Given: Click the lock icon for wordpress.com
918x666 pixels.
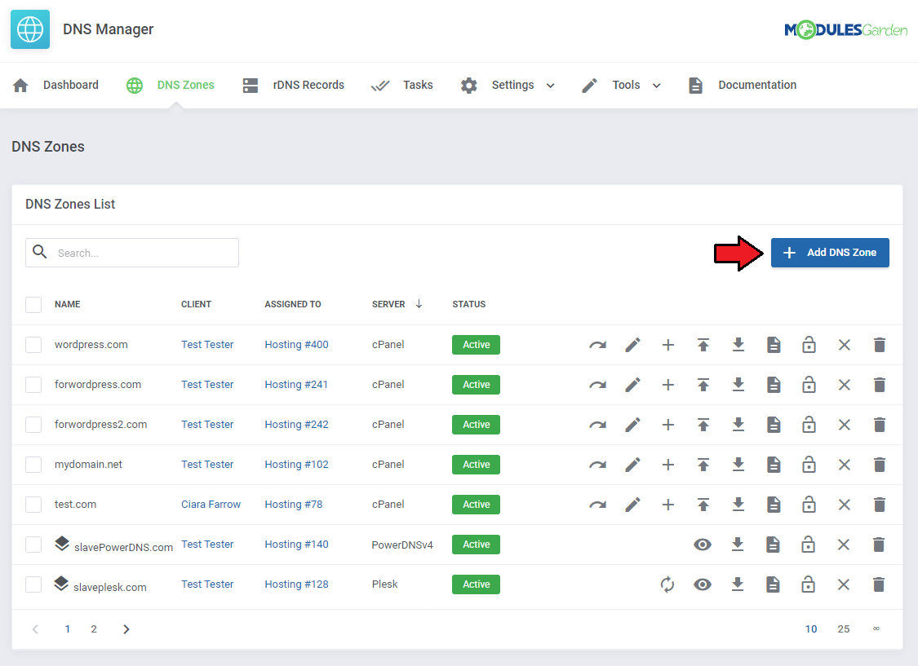Looking at the screenshot, I should (x=809, y=345).
